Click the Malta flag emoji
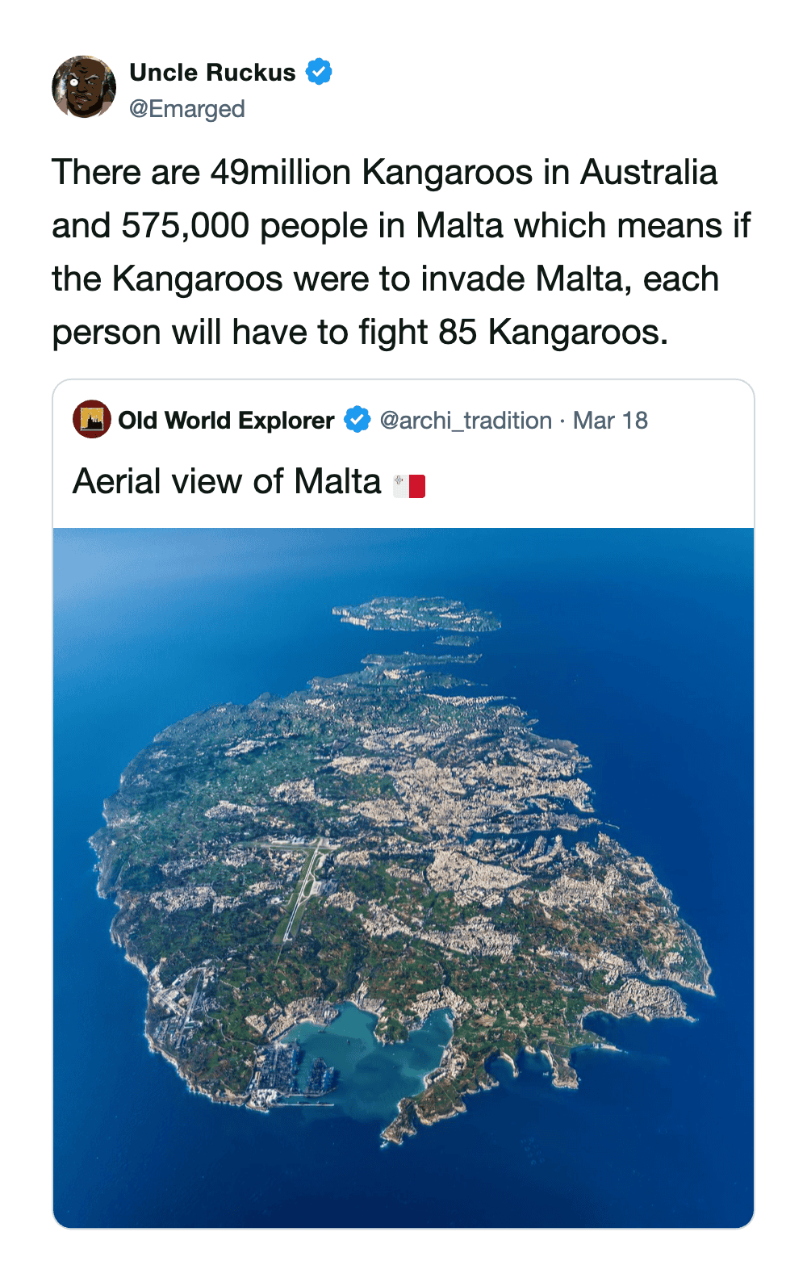Image resolution: width=807 pixels, height=1282 pixels. pos(409,485)
